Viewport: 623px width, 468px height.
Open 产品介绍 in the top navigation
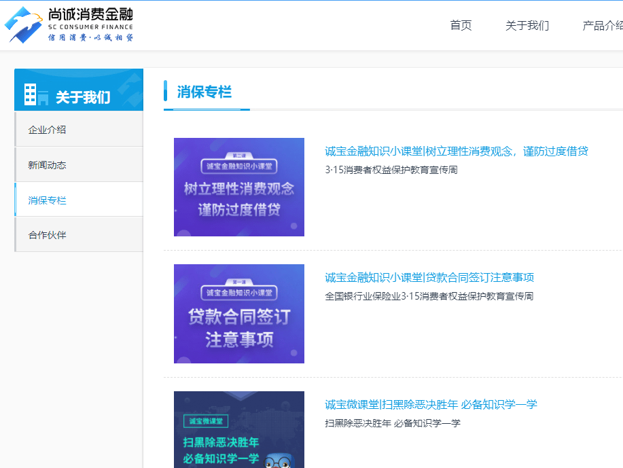click(x=603, y=26)
